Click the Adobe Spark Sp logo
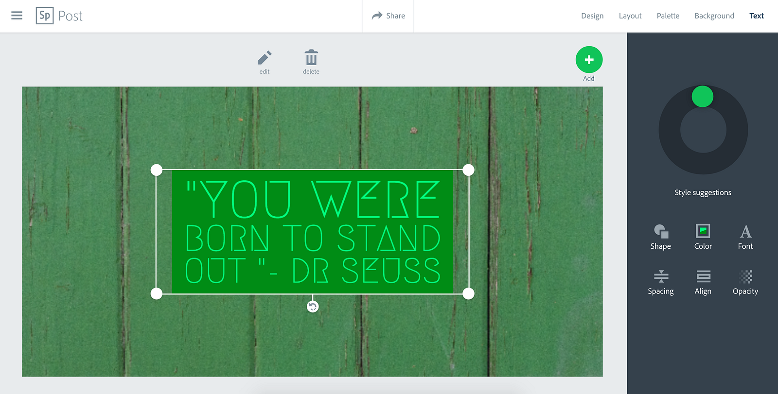Screen dimensions: 778x394 click(x=45, y=16)
